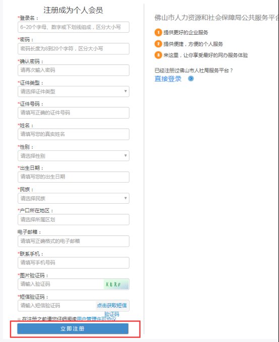Click the orange number 2 circle icon

(158, 44)
